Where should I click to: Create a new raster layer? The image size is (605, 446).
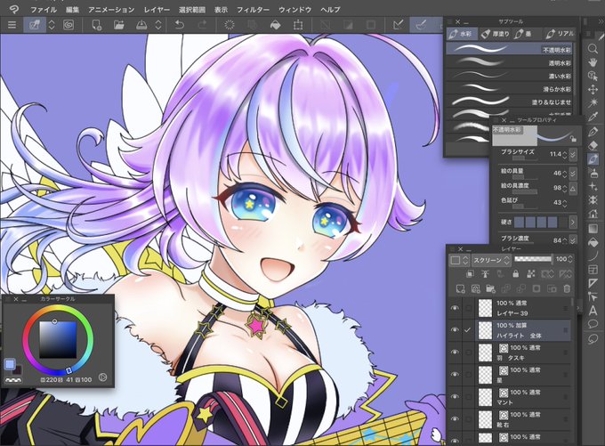461,288
